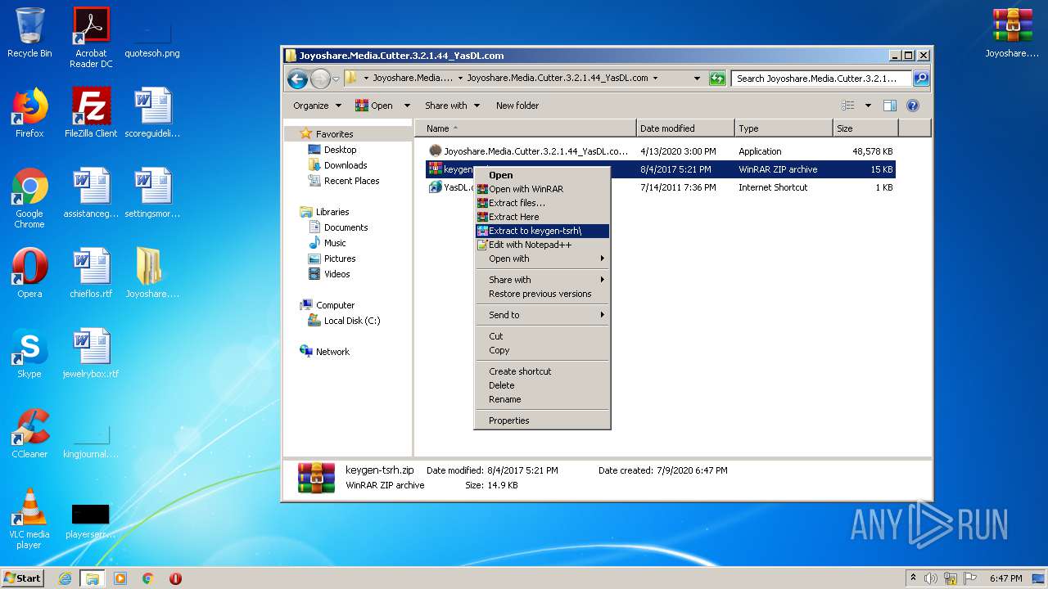Choose Edit with Notepad++
The height and width of the screenshot is (589, 1048).
[542, 245]
